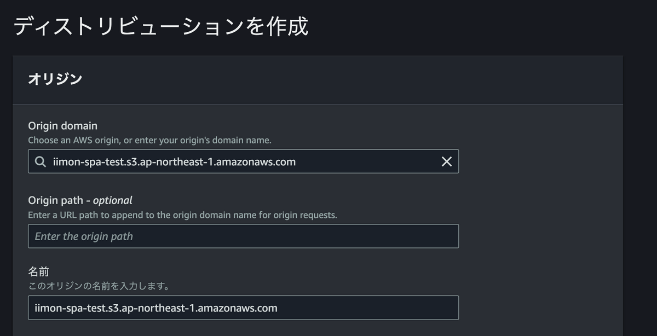Click the magnifier icon in Origin domain field
The width and height of the screenshot is (657, 336).
(40, 162)
